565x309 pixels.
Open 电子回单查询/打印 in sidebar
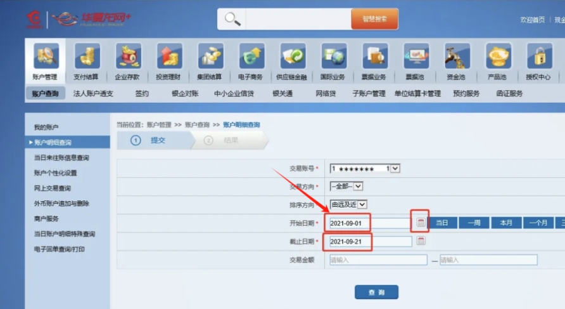point(60,249)
